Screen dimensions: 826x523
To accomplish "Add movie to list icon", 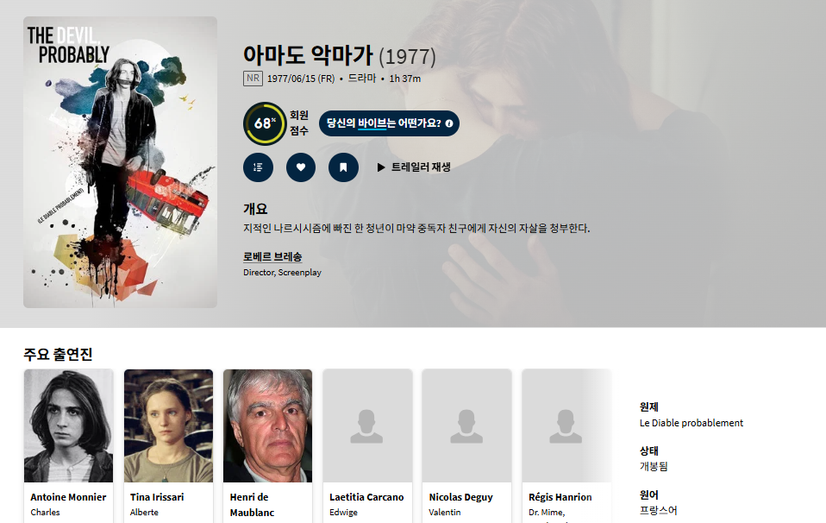I will (258, 167).
